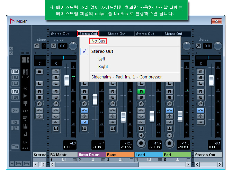Click global Read R button in common panel
232x170 pixels.
pyautogui.click(x=15, y=92)
